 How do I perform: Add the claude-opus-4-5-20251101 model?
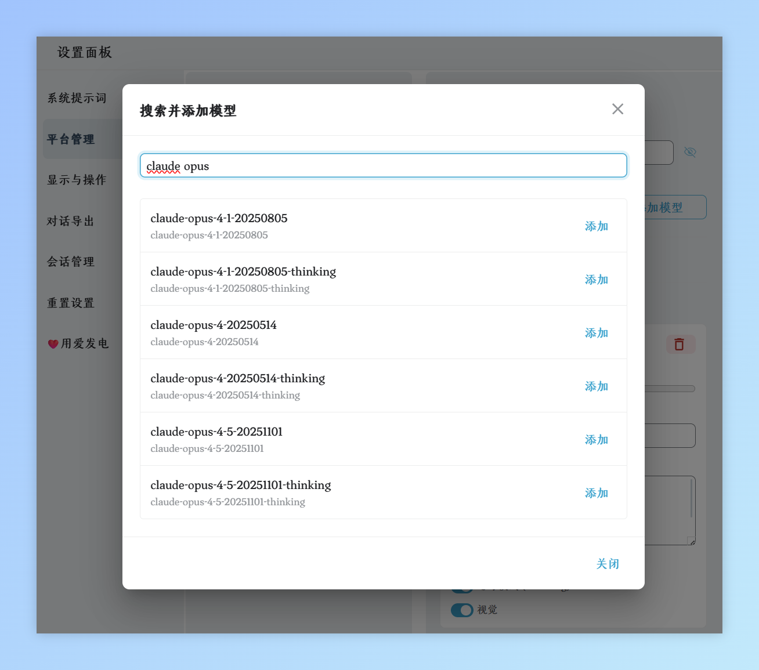point(596,440)
